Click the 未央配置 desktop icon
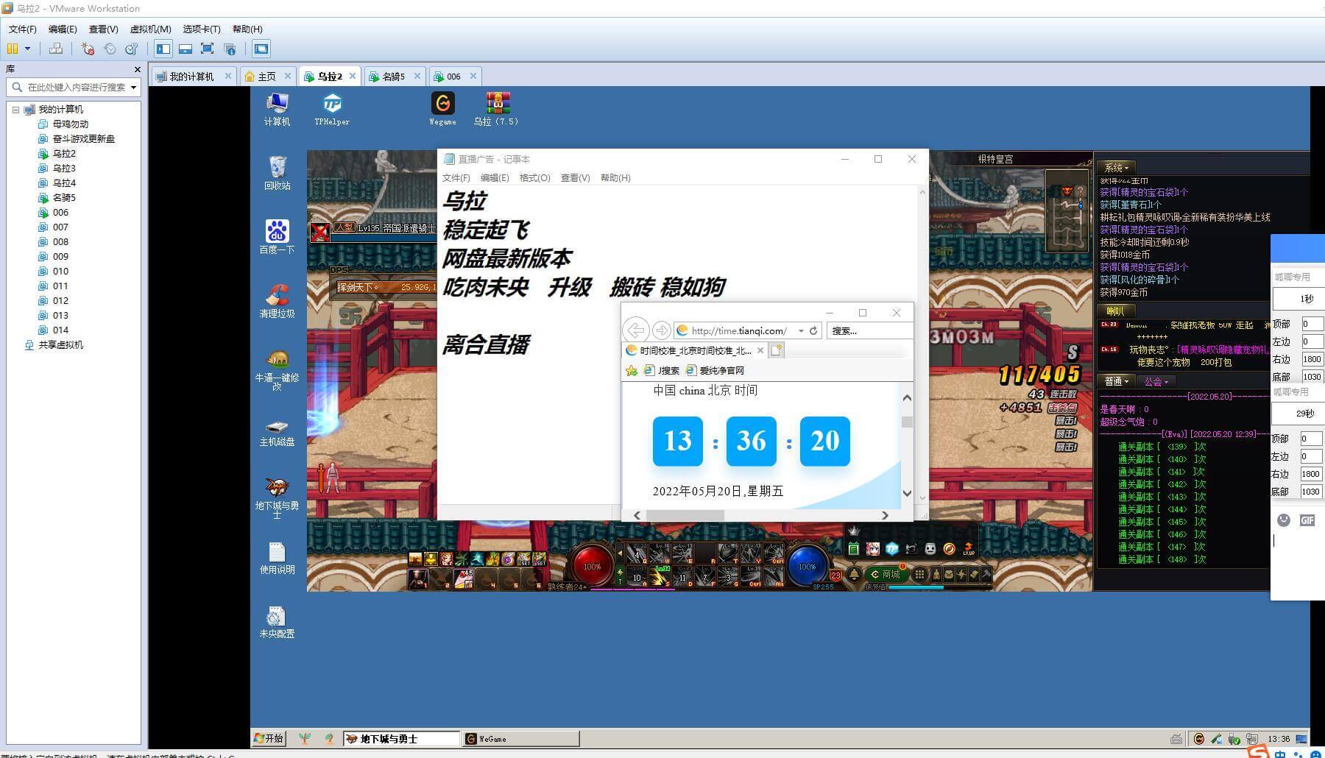This screenshot has height=758, width=1325. click(x=277, y=622)
